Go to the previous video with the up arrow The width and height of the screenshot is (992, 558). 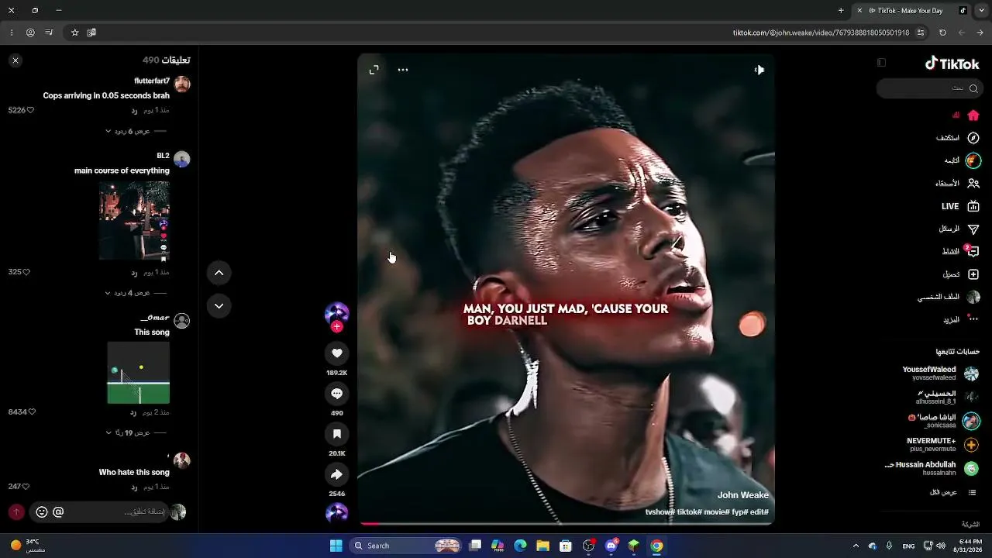tap(219, 273)
